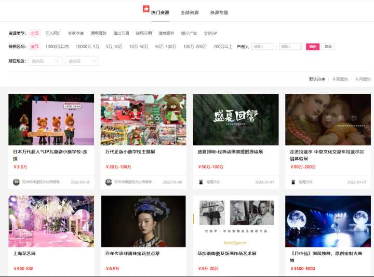
Task: Filter resource type by 专家学者
Action: click(76, 33)
